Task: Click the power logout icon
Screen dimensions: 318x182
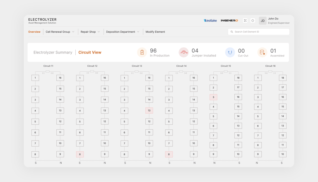Action: tap(253, 20)
